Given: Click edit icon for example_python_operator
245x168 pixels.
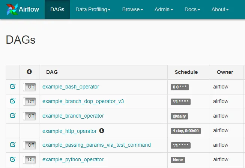Looking at the screenshot, I should coord(13,159).
